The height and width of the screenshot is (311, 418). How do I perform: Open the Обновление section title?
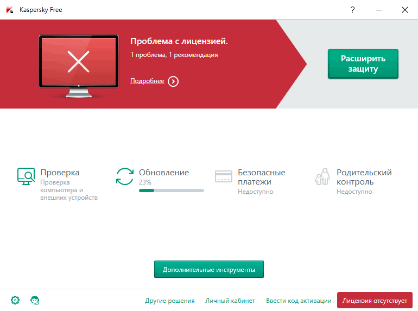point(164,173)
